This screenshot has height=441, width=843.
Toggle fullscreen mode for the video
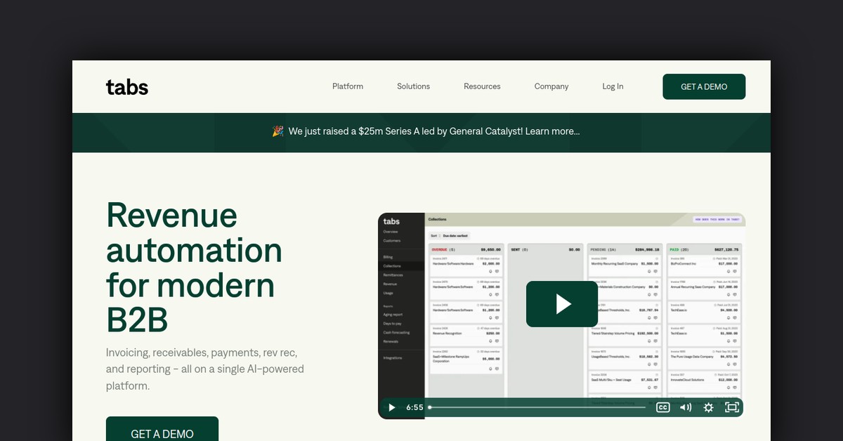[731, 407]
